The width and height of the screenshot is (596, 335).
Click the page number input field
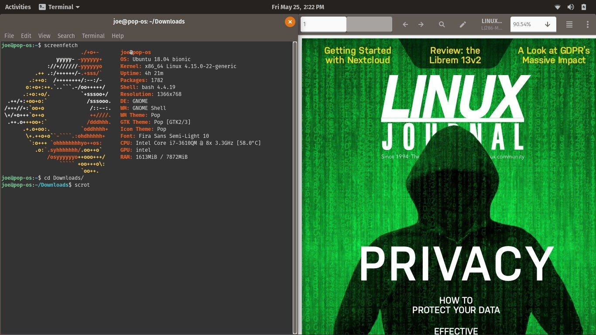(323, 24)
